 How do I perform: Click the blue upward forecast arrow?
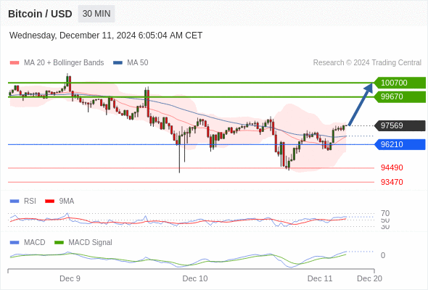(361, 104)
